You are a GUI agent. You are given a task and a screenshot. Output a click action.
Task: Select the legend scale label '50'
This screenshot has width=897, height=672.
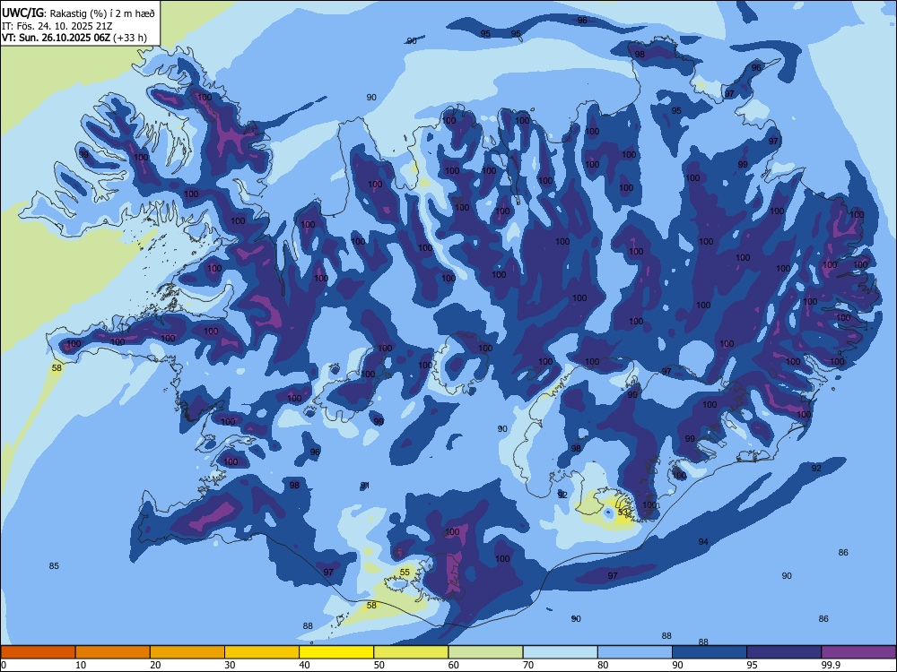(x=379, y=665)
